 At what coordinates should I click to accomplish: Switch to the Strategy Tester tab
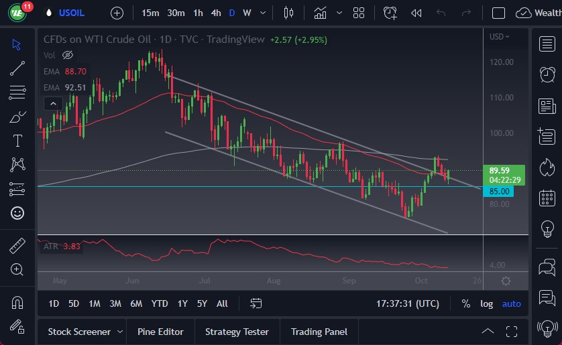click(237, 332)
